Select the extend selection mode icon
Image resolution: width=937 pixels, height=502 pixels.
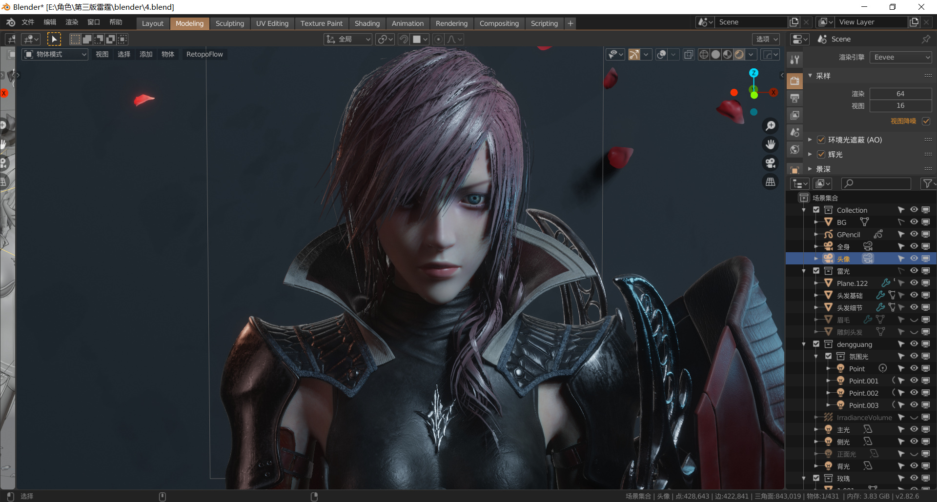coord(87,39)
